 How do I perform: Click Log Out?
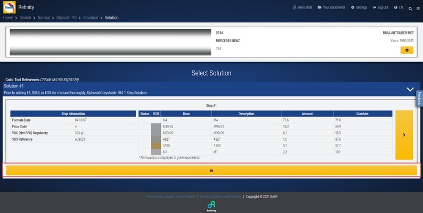point(380,7)
